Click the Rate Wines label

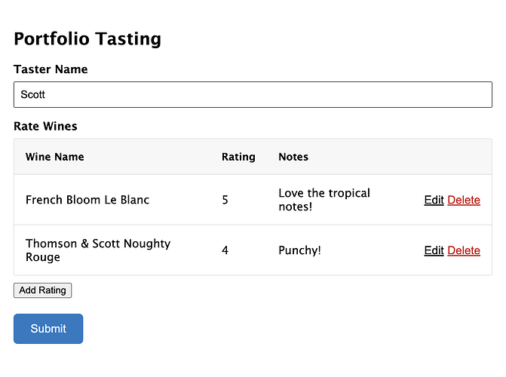coord(45,126)
